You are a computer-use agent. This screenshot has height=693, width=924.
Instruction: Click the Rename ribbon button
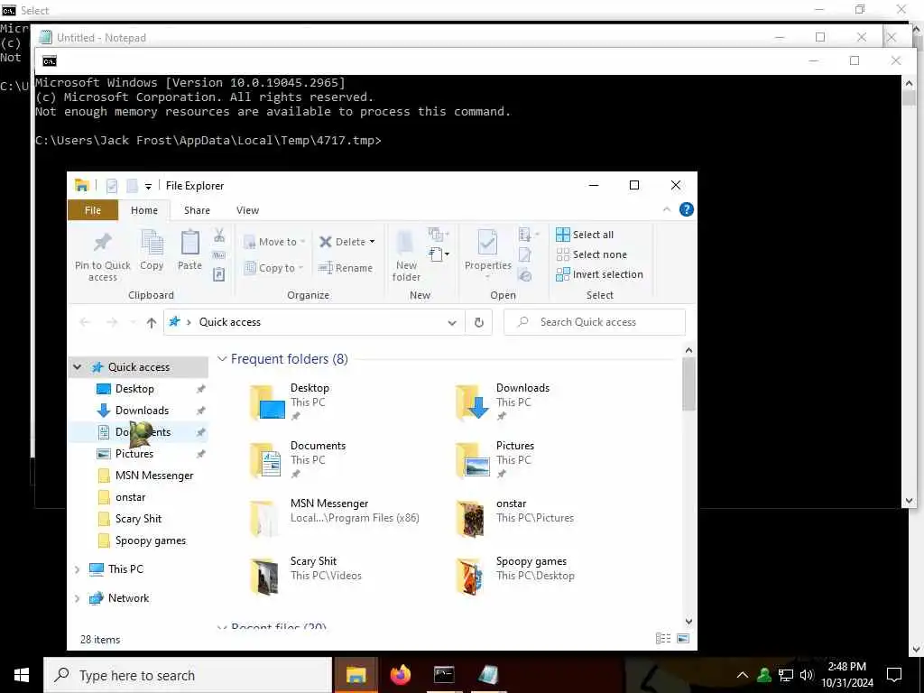click(346, 268)
